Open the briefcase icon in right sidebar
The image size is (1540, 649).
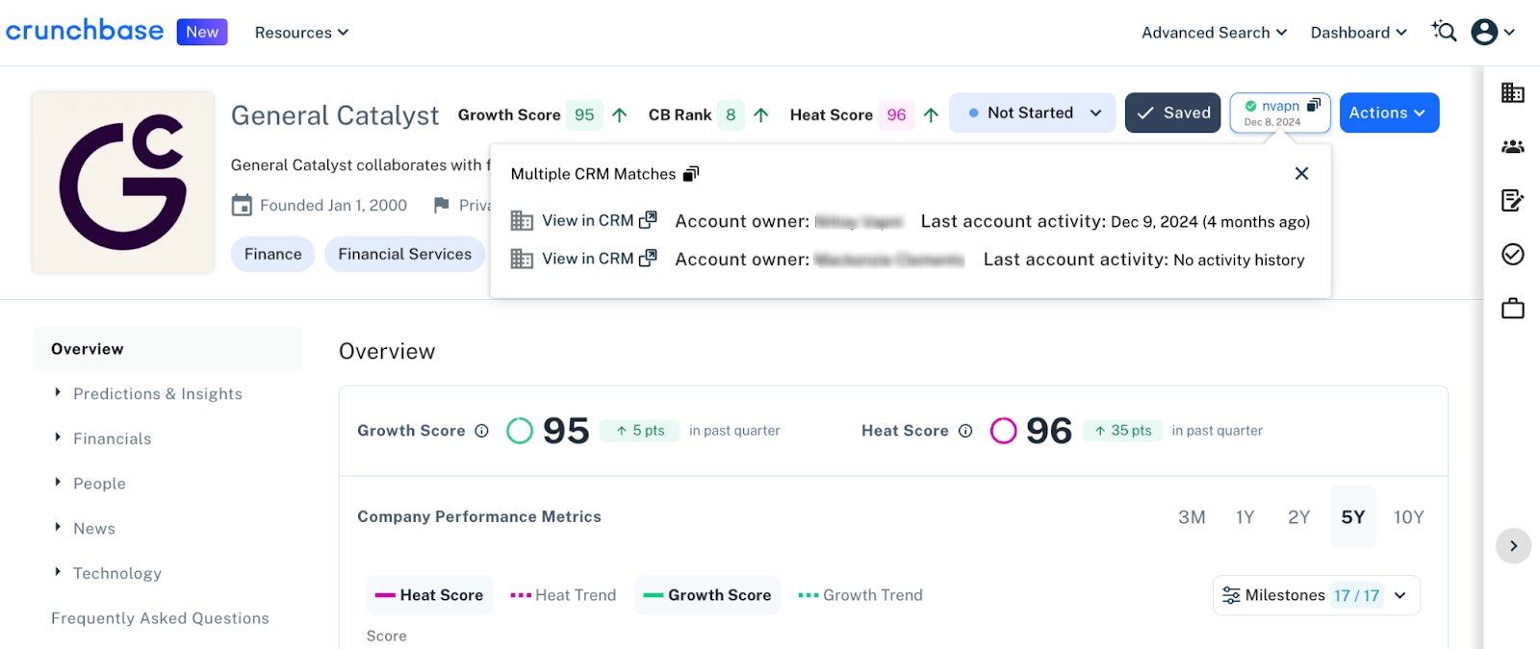(1513, 308)
